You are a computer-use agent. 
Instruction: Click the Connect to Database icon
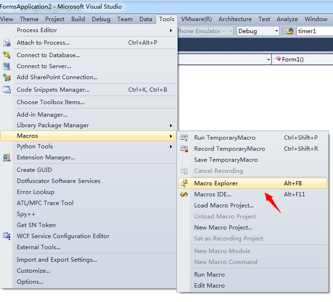[x=7, y=55]
